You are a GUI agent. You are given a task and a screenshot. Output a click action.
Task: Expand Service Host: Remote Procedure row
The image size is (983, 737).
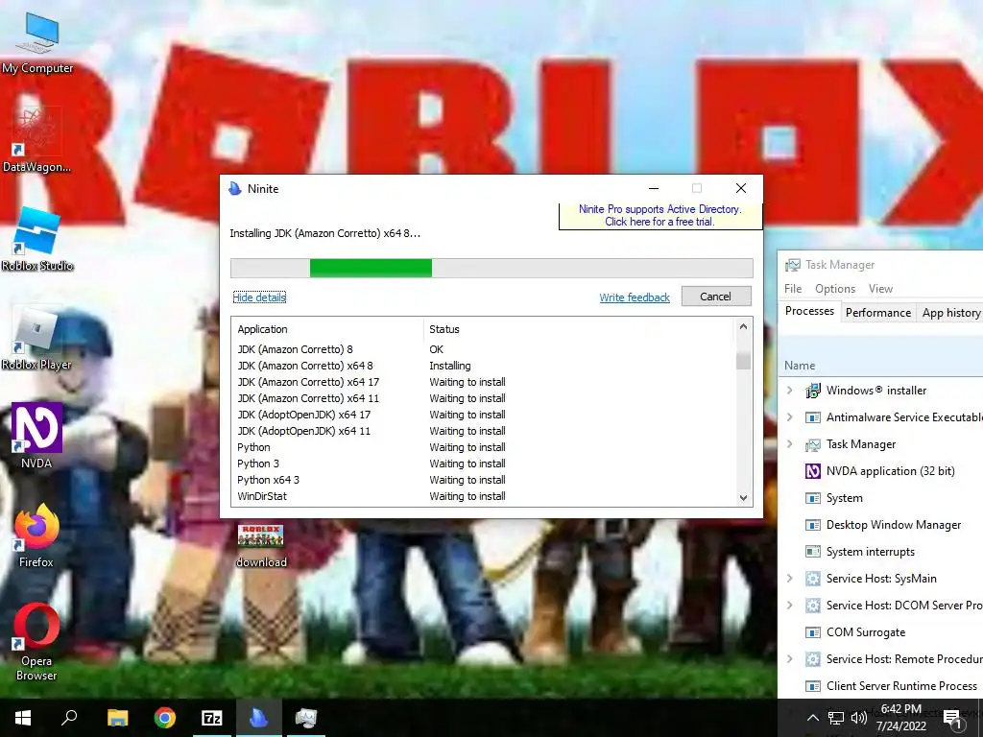tap(790, 659)
